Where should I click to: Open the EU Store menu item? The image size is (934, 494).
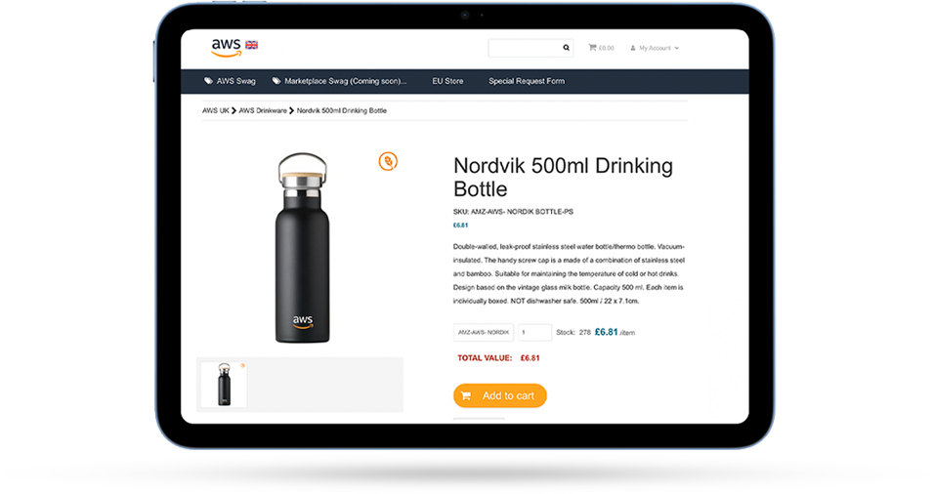point(447,81)
